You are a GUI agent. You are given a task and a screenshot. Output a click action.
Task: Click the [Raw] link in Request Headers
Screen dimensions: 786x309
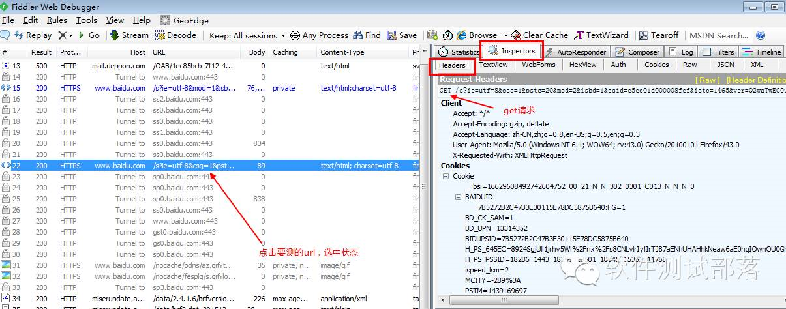pyautogui.click(x=707, y=80)
